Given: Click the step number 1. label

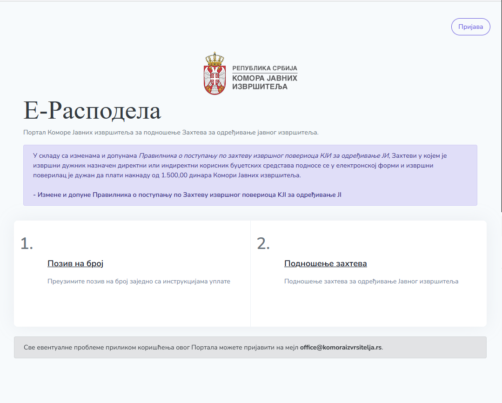Looking at the screenshot, I should [27, 243].
